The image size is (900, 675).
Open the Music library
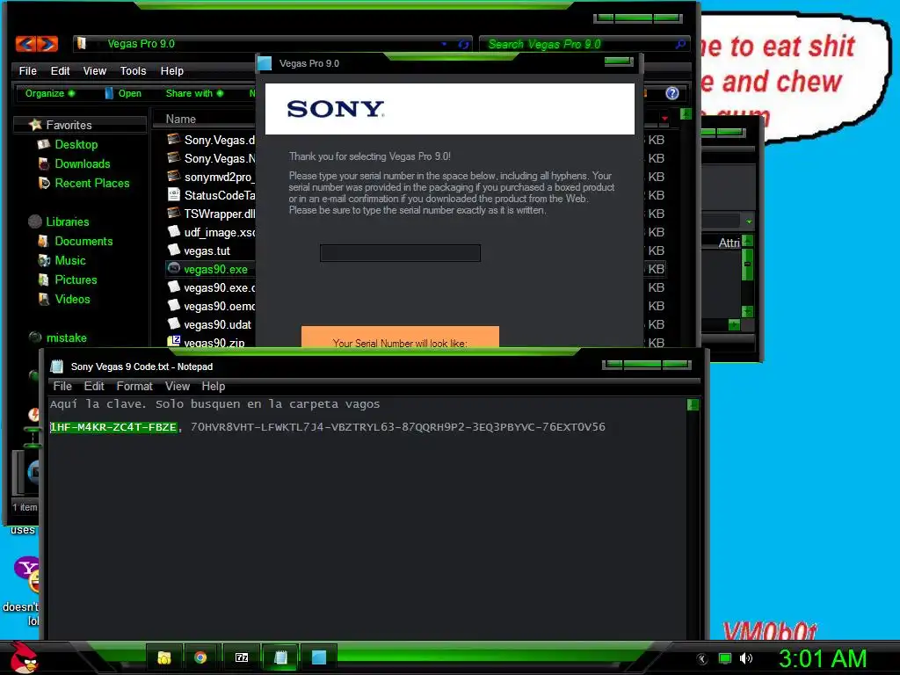70,260
